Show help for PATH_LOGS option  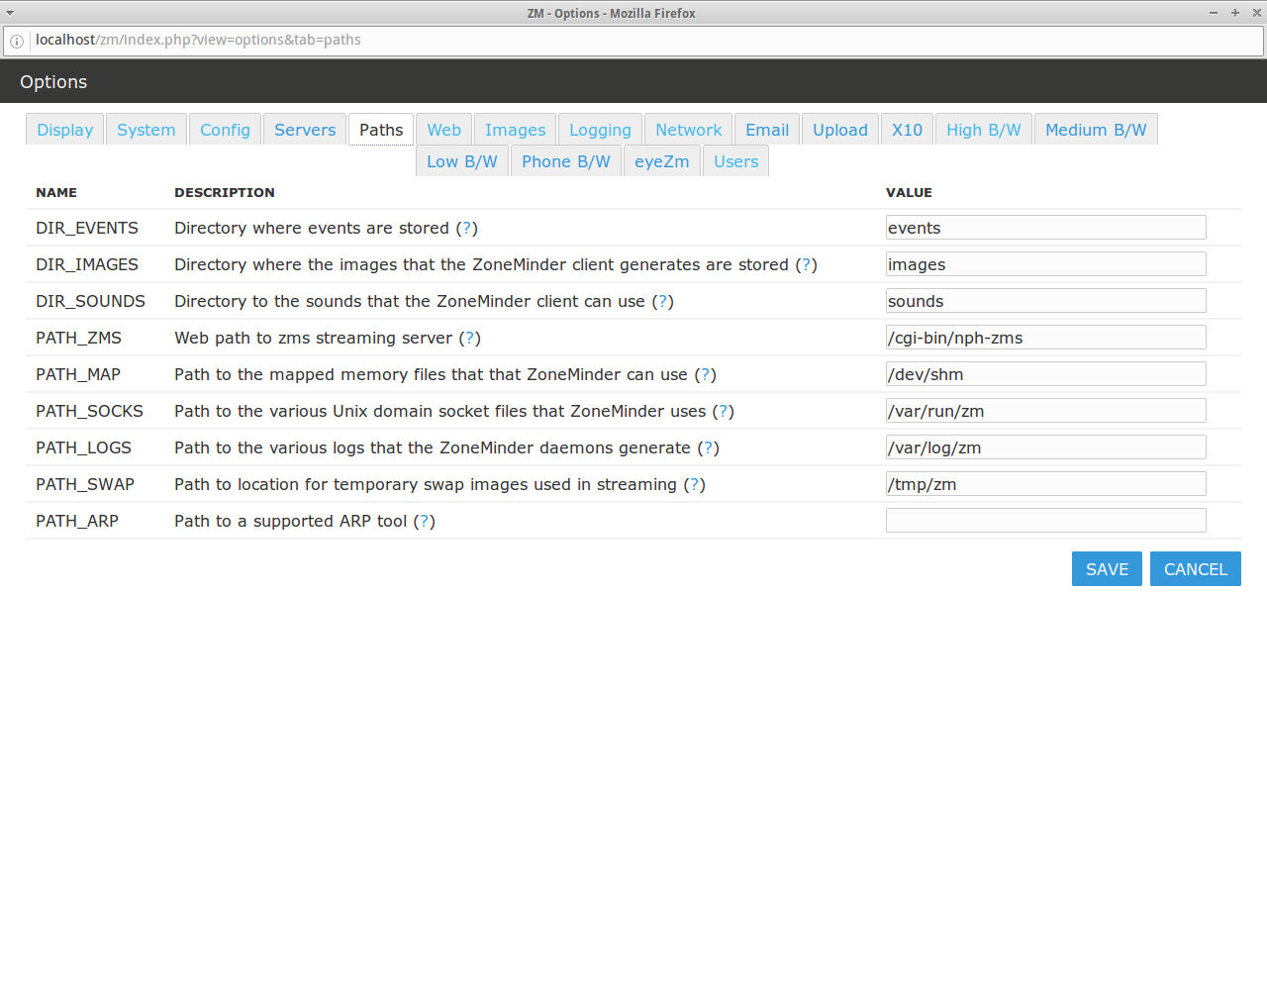pyautogui.click(x=709, y=447)
